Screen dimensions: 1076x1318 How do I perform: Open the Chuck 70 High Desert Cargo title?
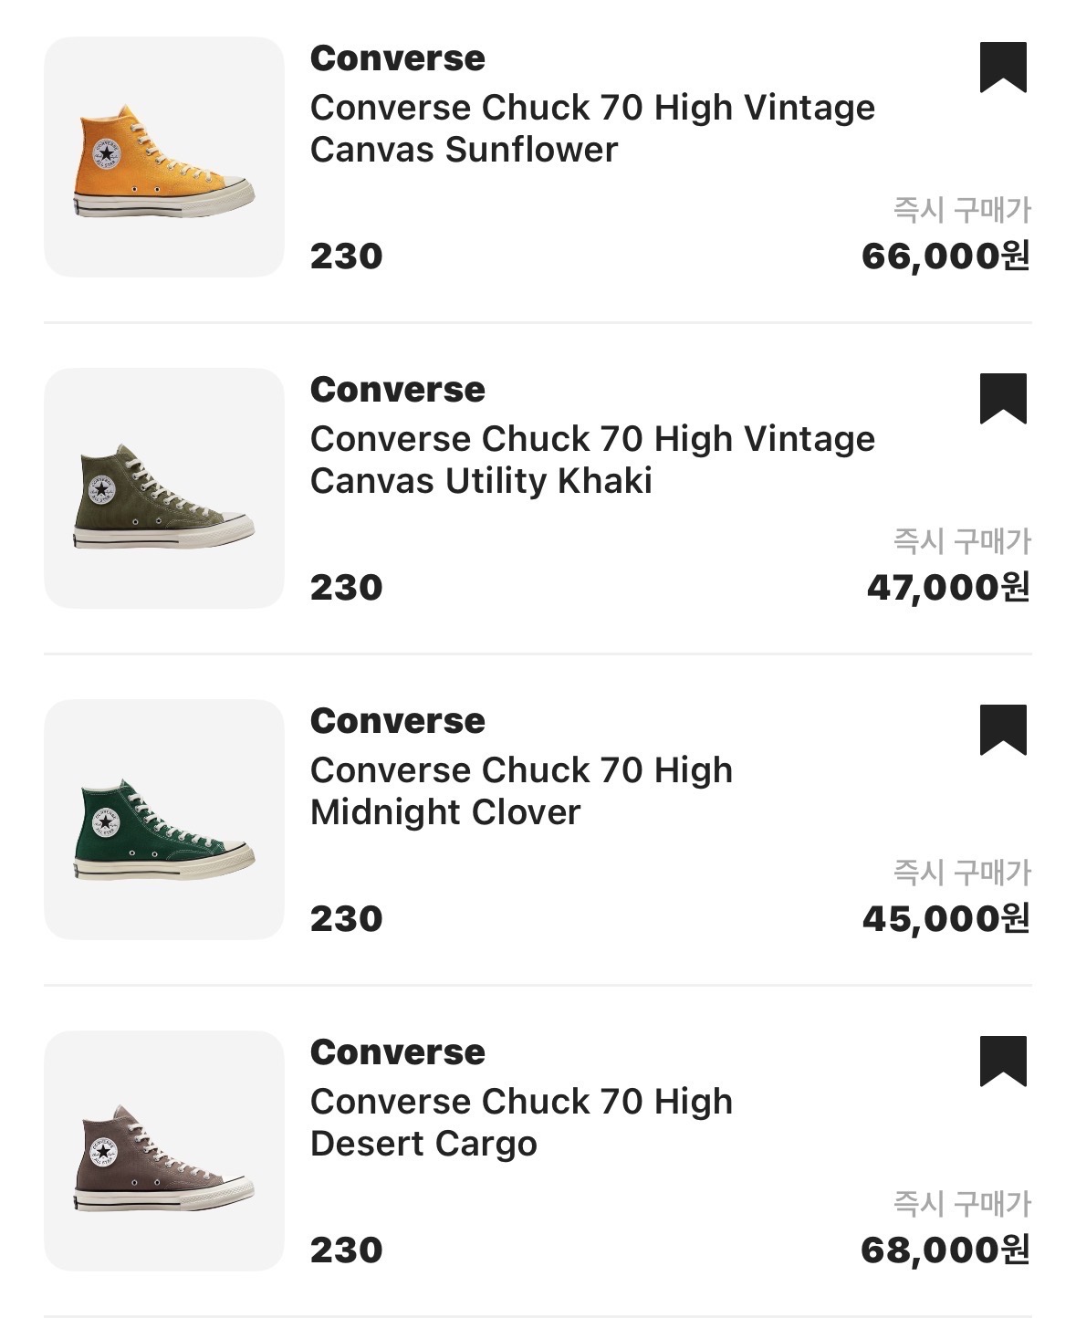pos(521,1123)
